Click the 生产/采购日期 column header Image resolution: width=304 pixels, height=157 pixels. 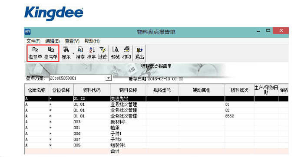point(266,90)
